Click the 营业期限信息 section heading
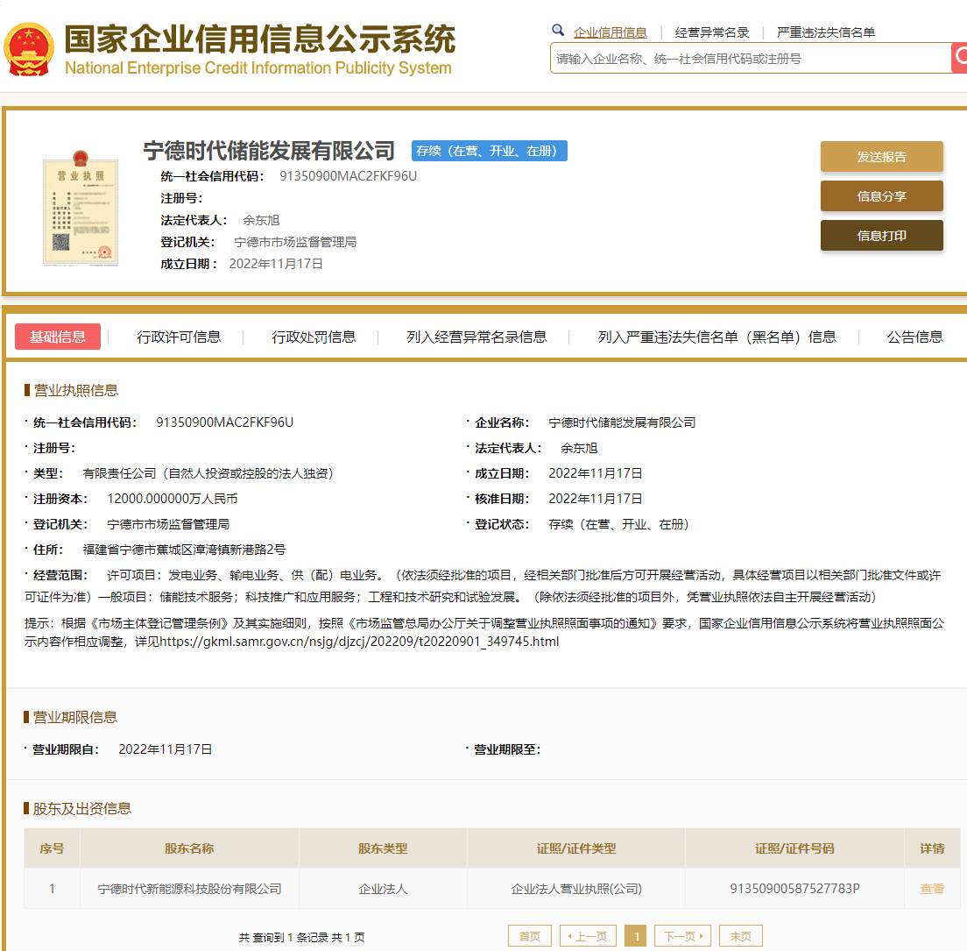This screenshot has width=967, height=951. [x=74, y=717]
